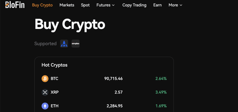Select the Simplex provider icon
Viewport: 238px width, 112px height.
[76, 44]
